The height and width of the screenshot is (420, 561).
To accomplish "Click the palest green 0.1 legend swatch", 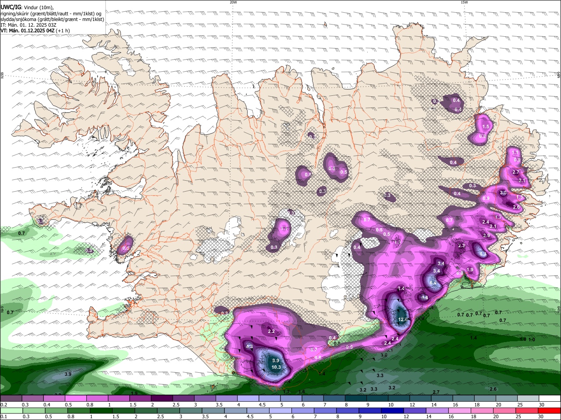I will [11, 410].
